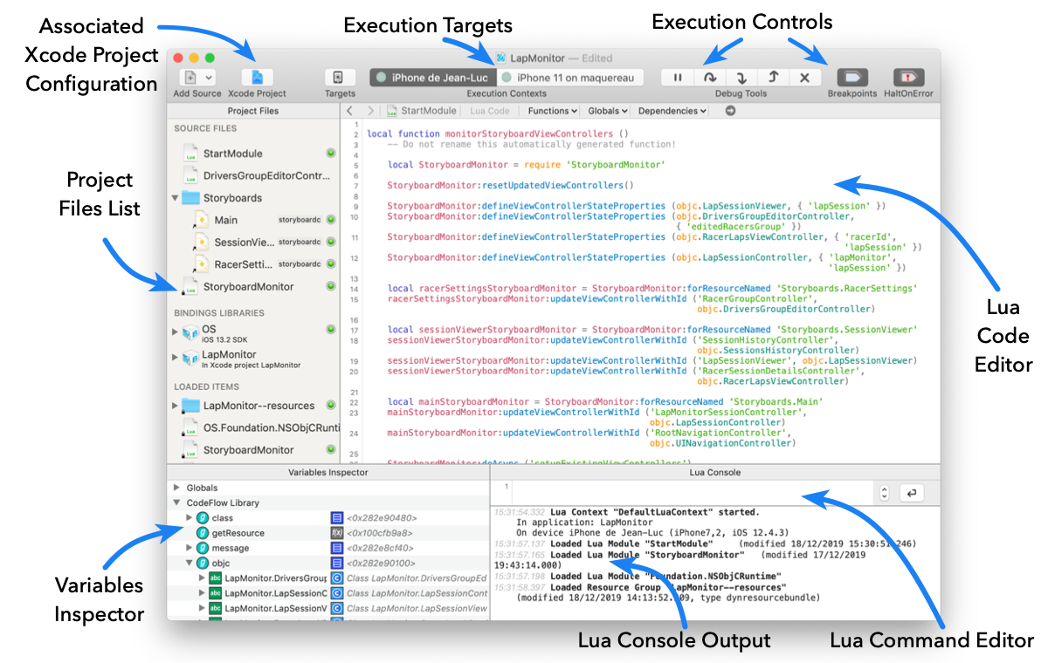Click the Targets toolbar icon
Screen dimensions: 1048x663
coord(340,78)
